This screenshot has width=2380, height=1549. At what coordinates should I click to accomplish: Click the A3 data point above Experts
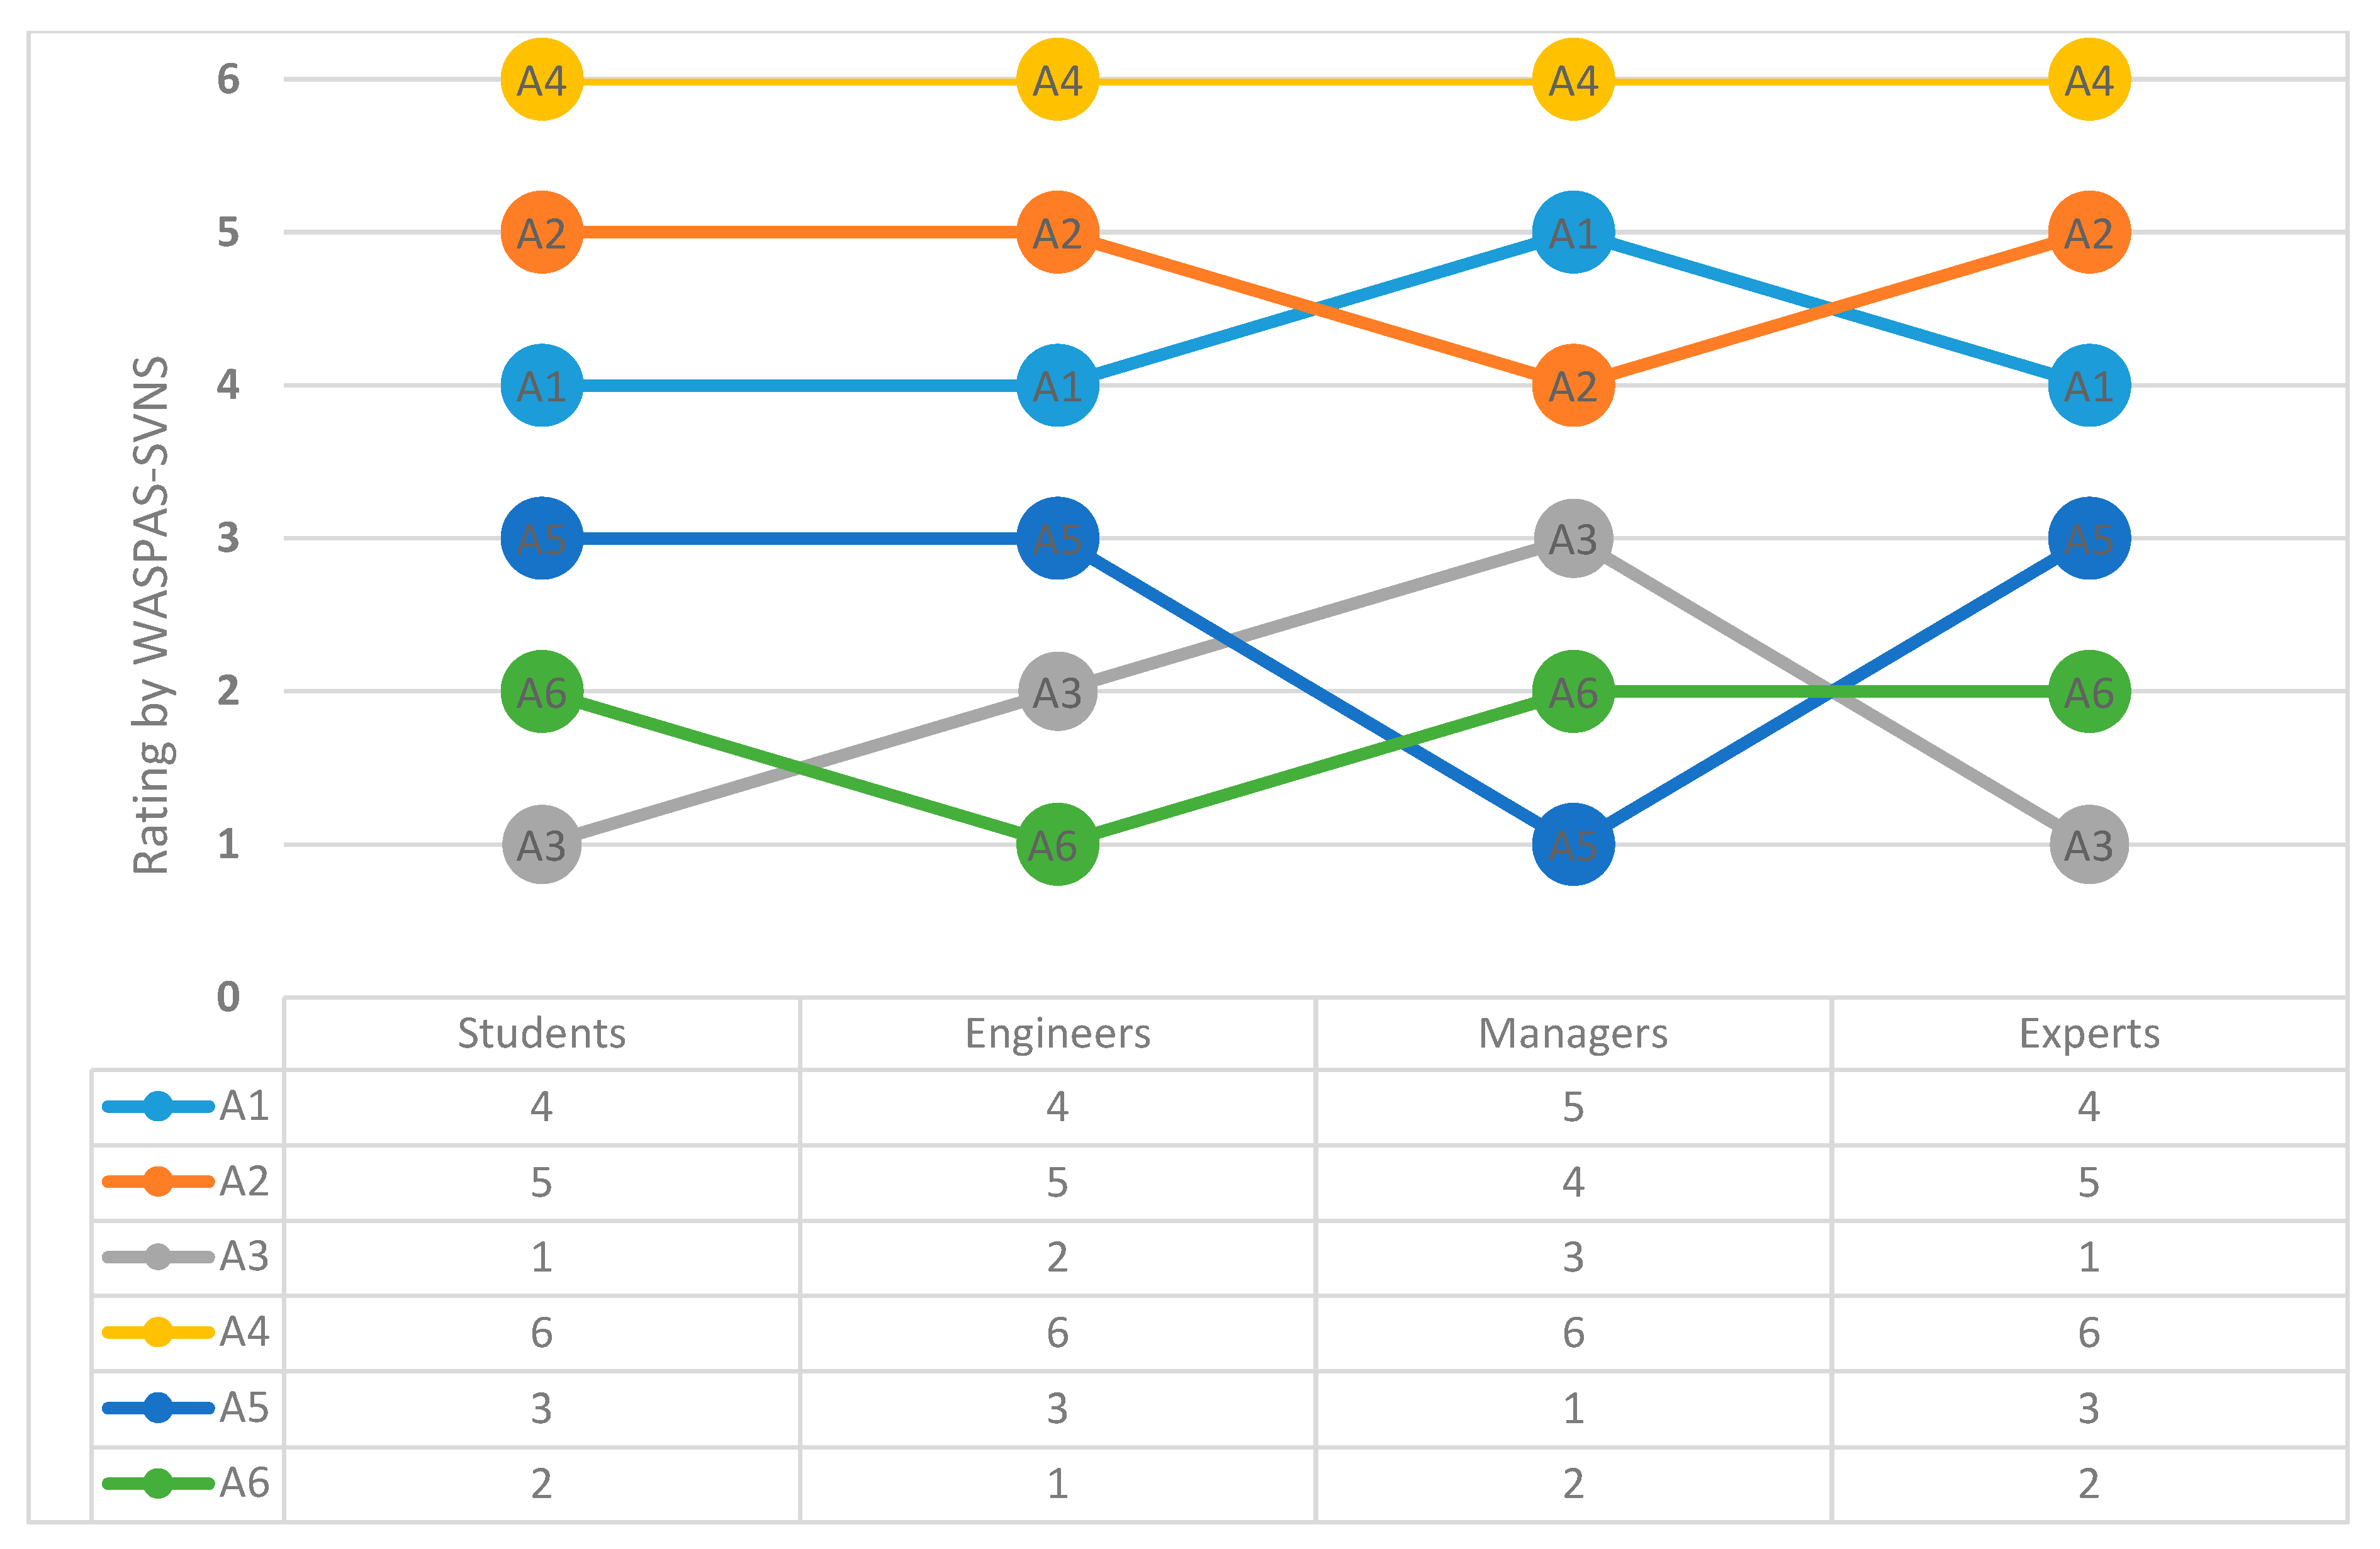(2088, 845)
